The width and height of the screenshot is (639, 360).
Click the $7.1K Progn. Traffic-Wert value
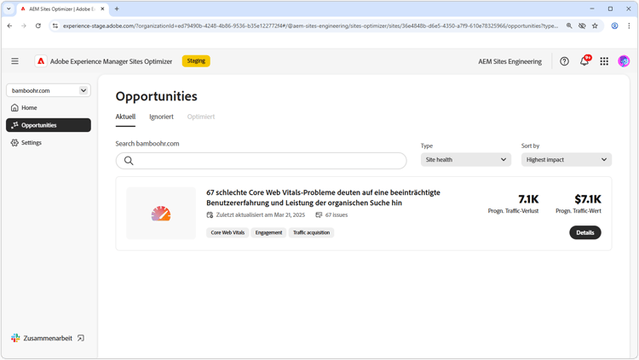[588, 199]
